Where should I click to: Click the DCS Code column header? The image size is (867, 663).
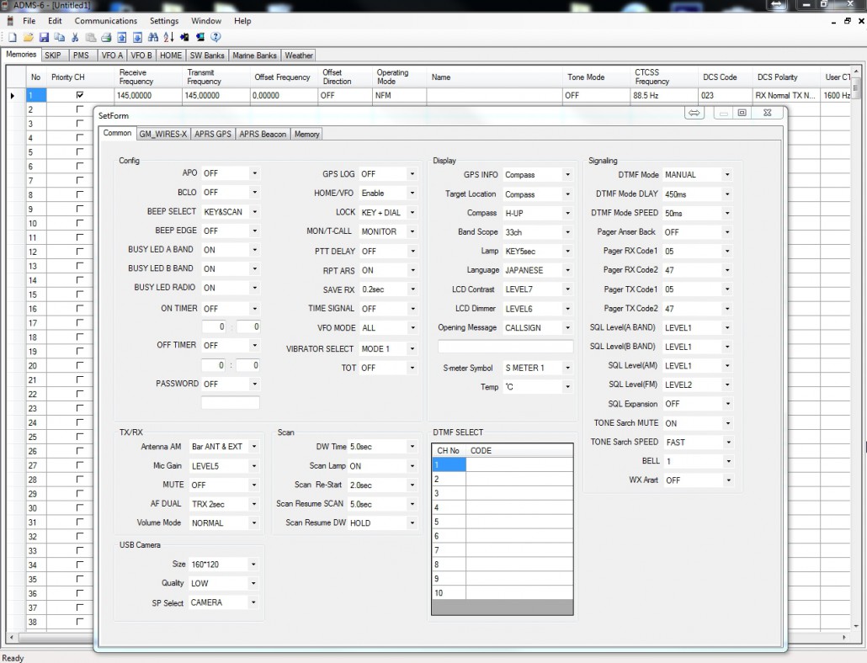point(726,77)
